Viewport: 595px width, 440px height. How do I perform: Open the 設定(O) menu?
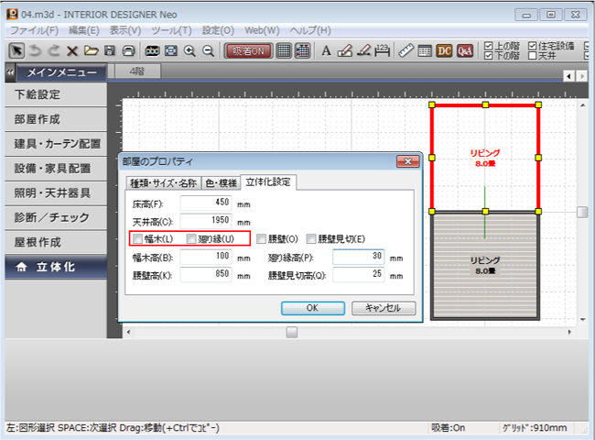[x=218, y=30]
